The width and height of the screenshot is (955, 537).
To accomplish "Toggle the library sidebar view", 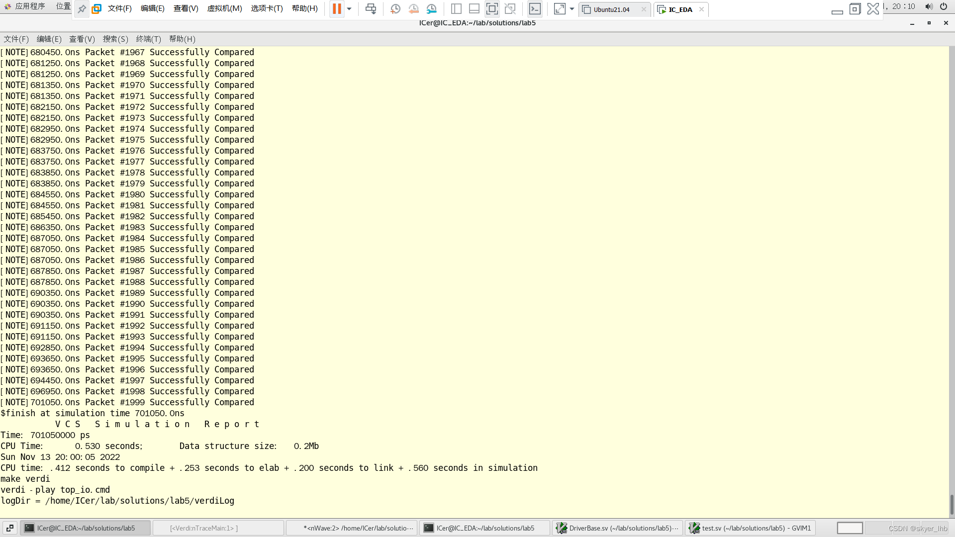I will (456, 9).
